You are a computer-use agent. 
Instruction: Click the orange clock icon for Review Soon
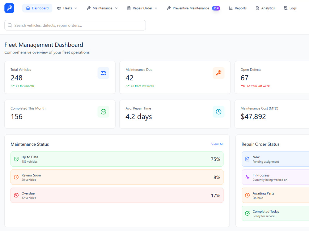click(16, 177)
